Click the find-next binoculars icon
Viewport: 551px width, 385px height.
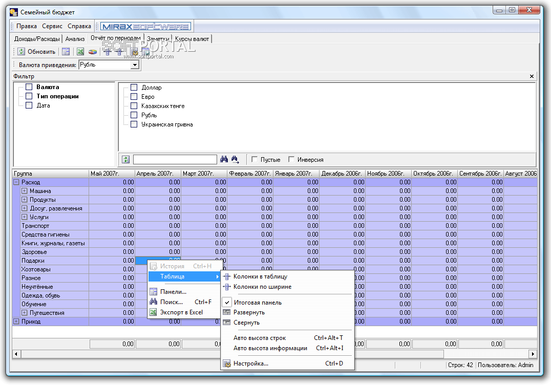(x=235, y=160)
